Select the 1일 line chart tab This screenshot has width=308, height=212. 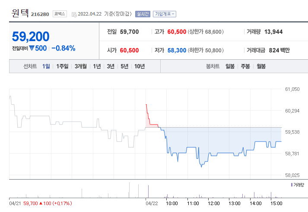[x=46, y=66]
